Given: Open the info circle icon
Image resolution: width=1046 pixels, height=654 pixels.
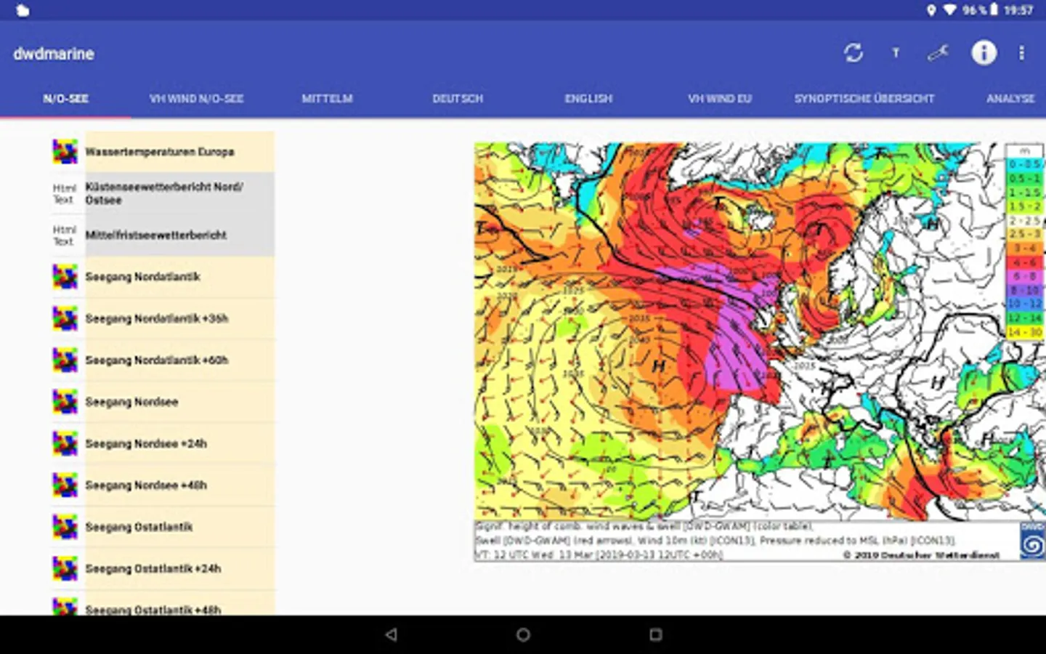Looking at the screenshot, I should pyautogui.click(x=984, y=53).
